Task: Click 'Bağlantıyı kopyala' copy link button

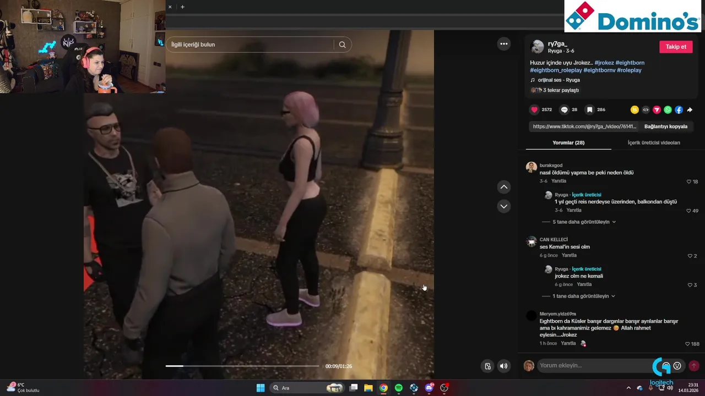Action: 666,127
